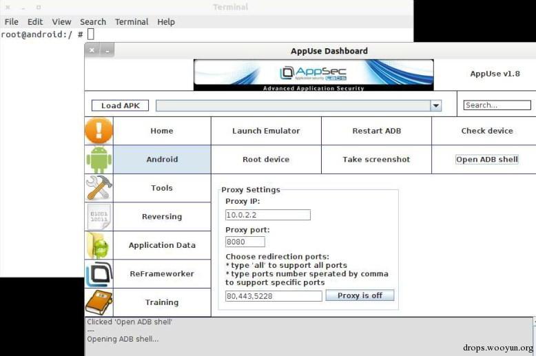
Task: Open the Terminal View menu
Action: click(x=61, y=22)
